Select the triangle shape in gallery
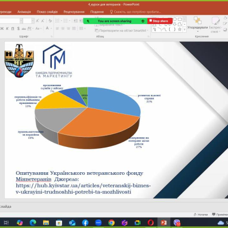 click(x=155, y=25)
